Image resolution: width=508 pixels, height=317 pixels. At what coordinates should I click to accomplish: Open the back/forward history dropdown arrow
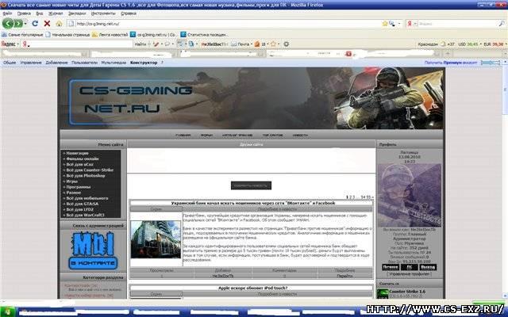25,24
